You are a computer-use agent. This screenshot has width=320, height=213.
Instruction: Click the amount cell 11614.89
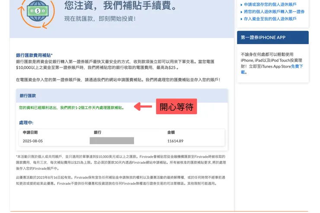point(175,141)
